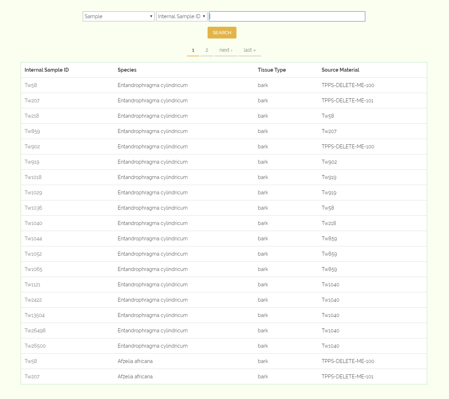Click source material Tw919 in Tw1029 row
The width and height of the screenshot is (449, 399).
329,193
